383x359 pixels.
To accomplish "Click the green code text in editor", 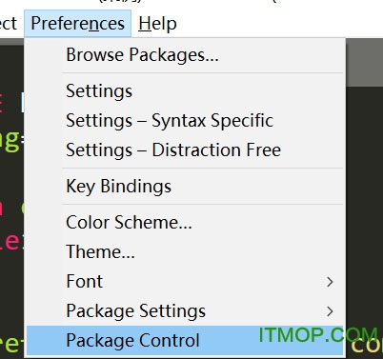I will click(x=10, y=139).
